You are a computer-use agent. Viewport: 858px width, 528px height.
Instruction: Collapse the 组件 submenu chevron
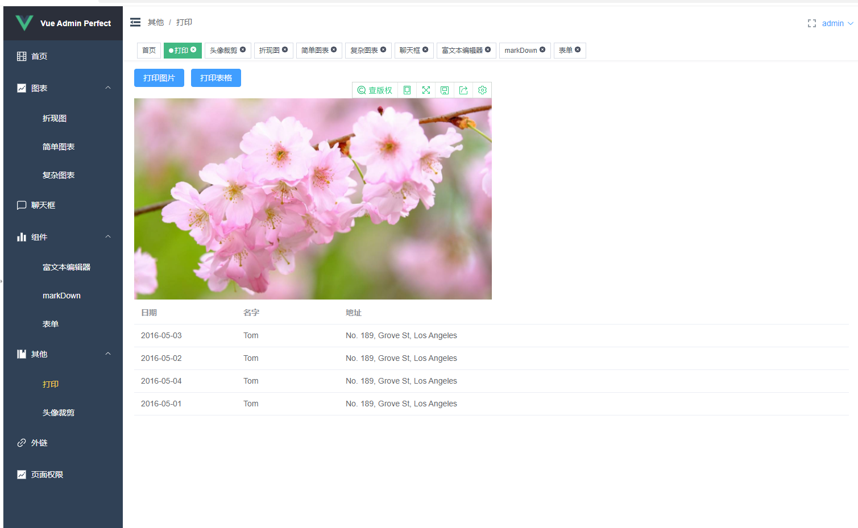pos(108,236)
